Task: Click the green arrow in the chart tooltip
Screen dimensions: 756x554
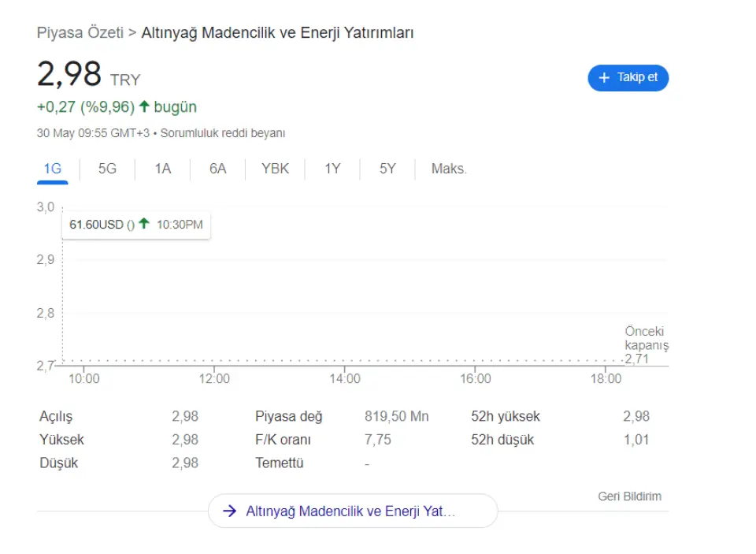Action: (144, 225)
